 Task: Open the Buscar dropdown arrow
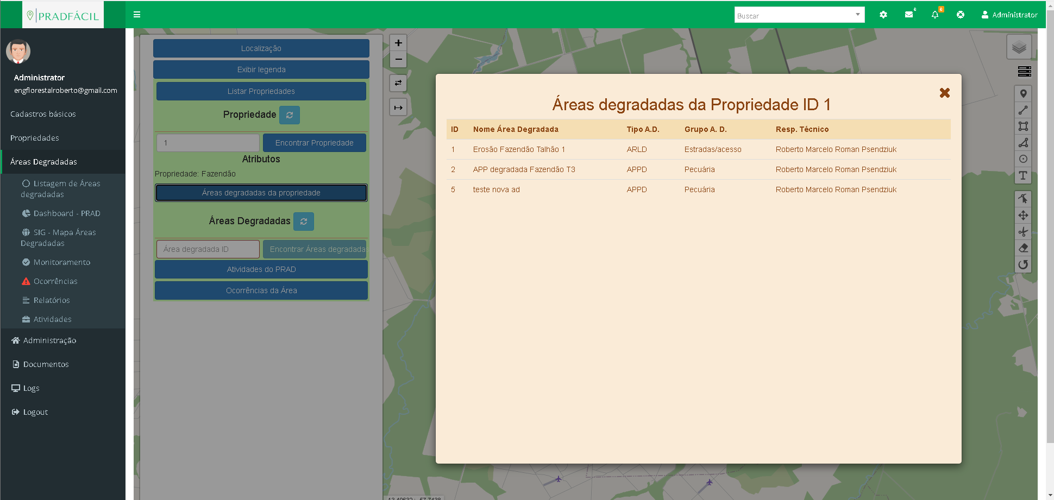(858, 15)
